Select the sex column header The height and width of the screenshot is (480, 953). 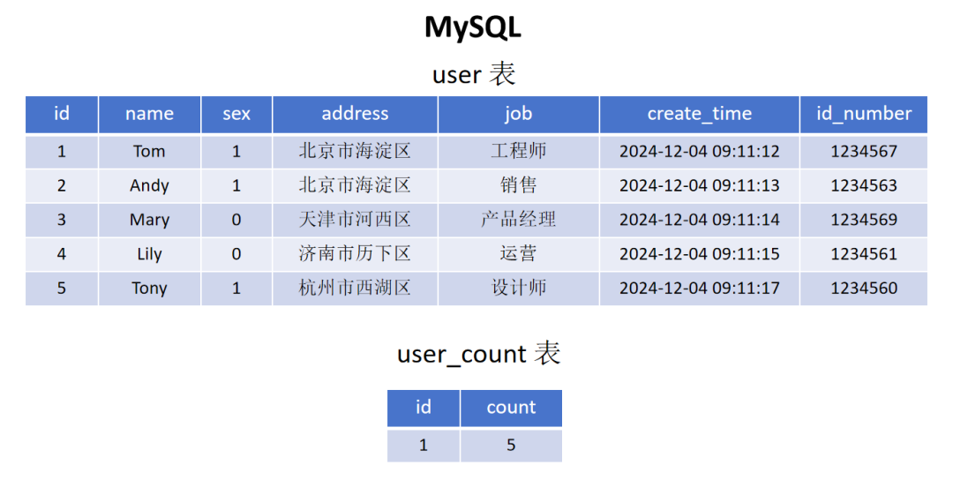coord(236,114)
